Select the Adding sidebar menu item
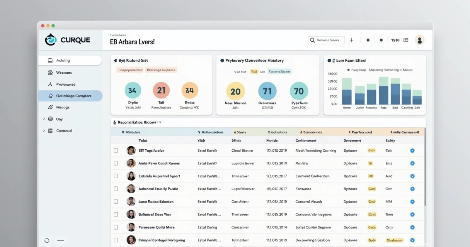 [x=70, y=60]
